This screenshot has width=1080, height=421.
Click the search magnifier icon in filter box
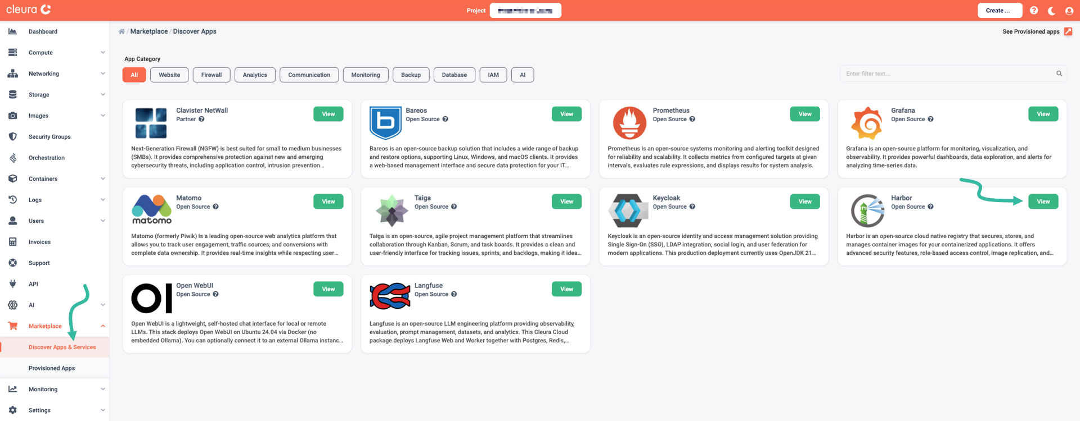(x=1059, y=74)
